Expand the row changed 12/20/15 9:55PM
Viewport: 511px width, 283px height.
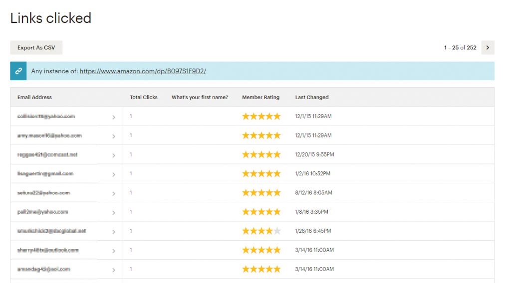(x=114, y=155)
